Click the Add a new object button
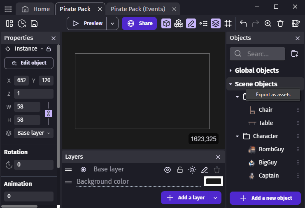This screenshot has width=305, height=208. click(x=265, y=198)
